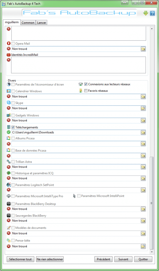Click the scrollbar up arrow

click(x=151, y=28)
